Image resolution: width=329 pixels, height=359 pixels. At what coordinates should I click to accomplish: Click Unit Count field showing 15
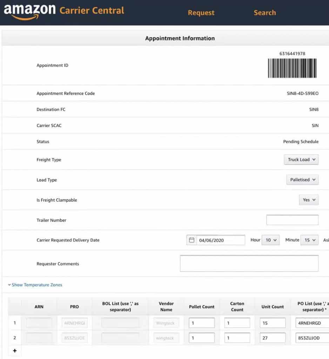coord(273,323)
